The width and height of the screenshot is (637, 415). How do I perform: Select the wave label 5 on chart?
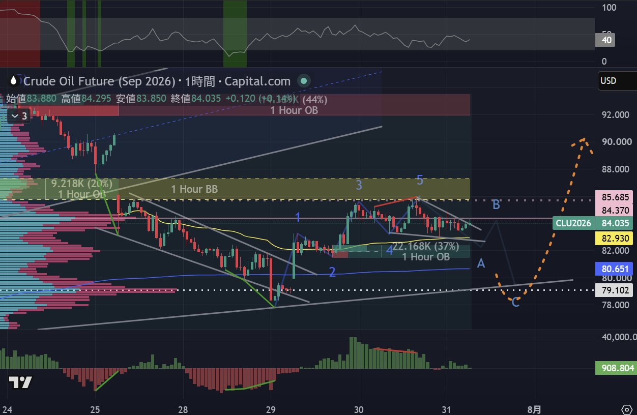[x=420, y=180]
